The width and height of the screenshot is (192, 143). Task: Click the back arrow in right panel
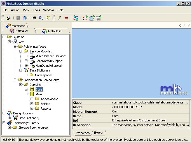click(x=180, y=26)
